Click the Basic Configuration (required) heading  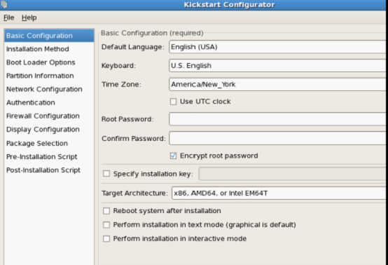click(152, 33)
